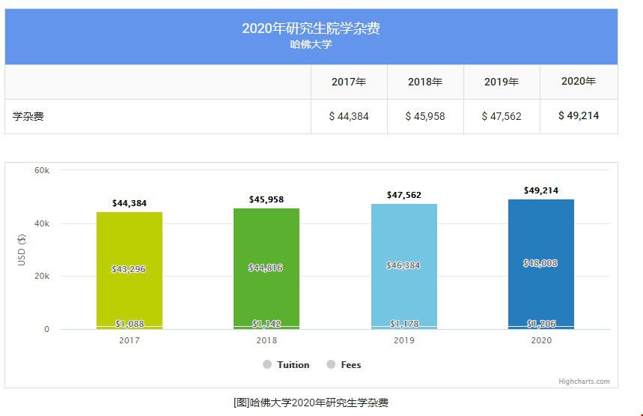Click the USD ($) axis title

point(21,250)
